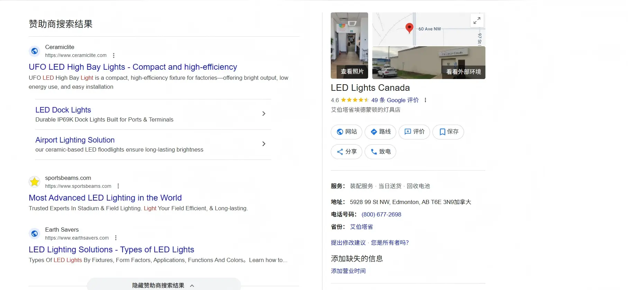Open the UFO LED High Bay Lights ad
The height and width of the screenshot is (290, 628).
133,67
